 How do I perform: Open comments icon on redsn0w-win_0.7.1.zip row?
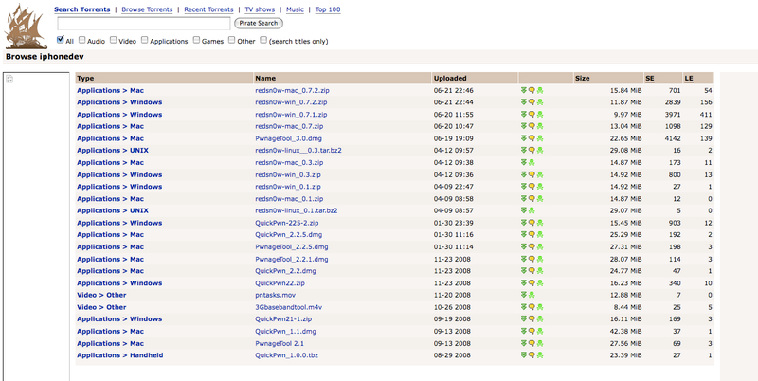click(532, 114)
